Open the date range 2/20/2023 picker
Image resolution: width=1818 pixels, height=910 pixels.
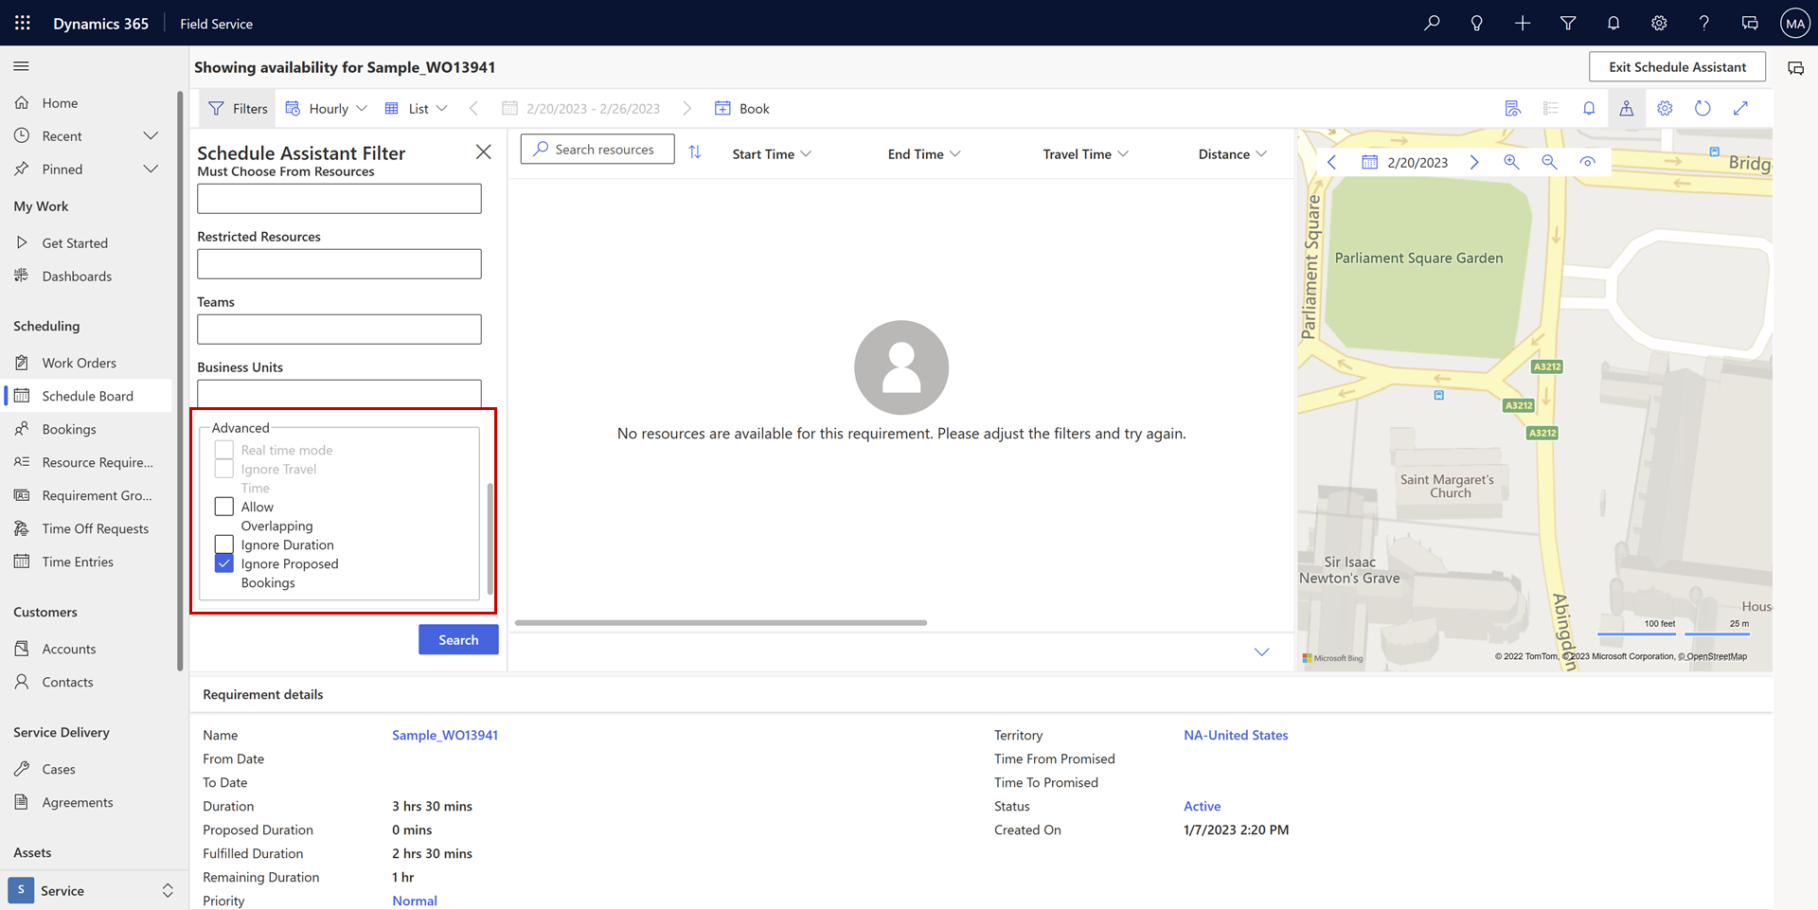click(581, 108)
